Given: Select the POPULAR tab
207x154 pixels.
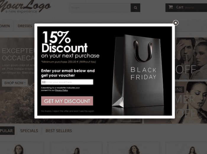Looking at the screenshot, I should click(7, 131).
